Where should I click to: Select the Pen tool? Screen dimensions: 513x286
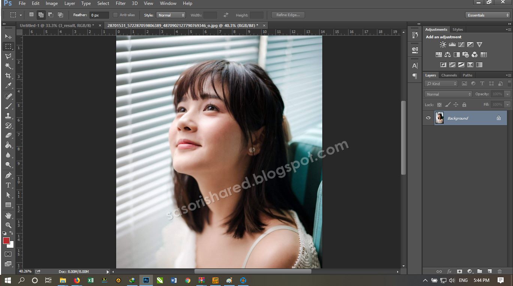8,175
